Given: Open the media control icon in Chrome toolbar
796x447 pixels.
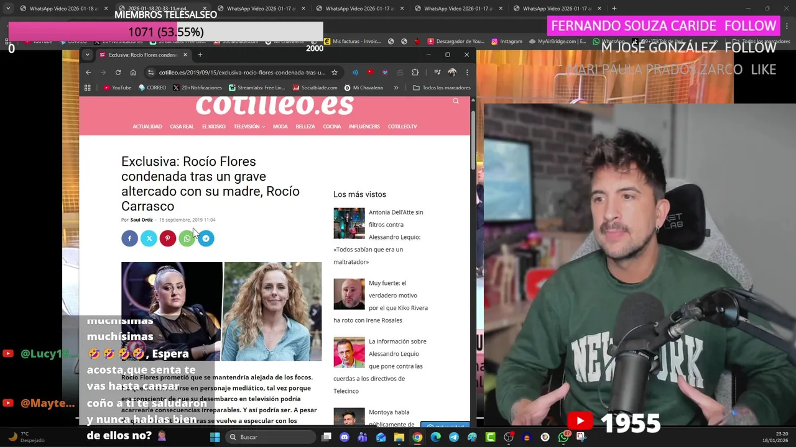Looking at the screenshot, I should (x=437, y=73).
